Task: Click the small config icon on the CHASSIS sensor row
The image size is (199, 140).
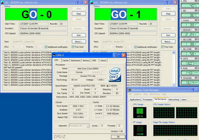Action: click(197, 78)
